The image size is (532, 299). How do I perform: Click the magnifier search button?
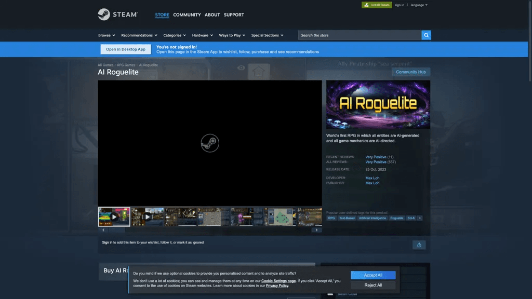coord(426,35)
